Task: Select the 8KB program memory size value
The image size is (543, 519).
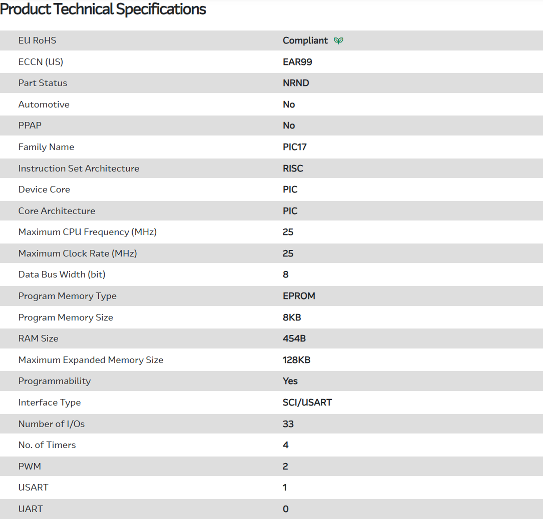Action: (292, 317)
